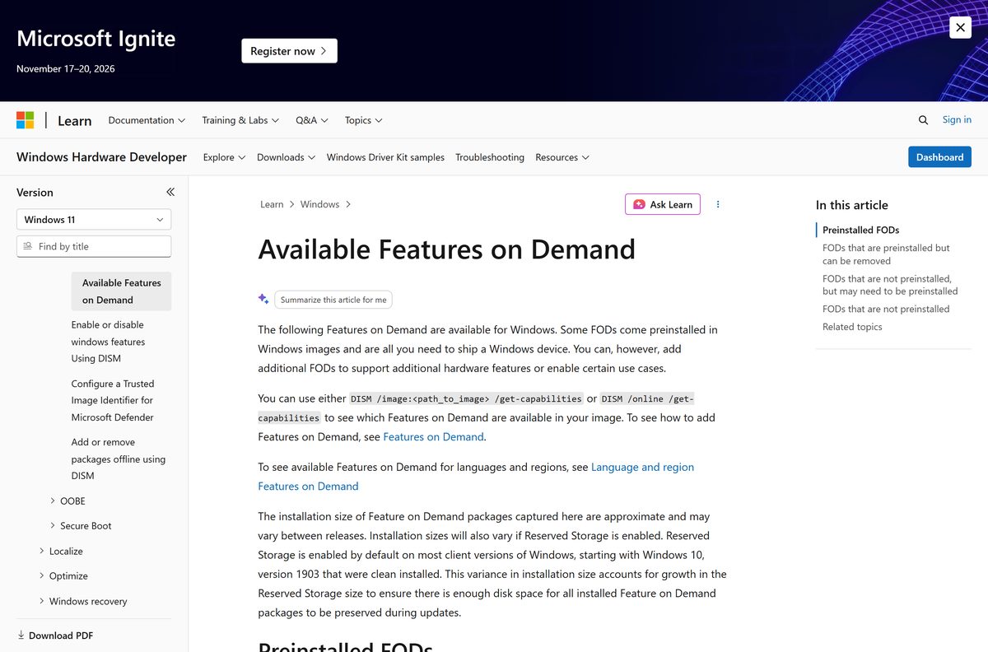Click the sparkle icon beside Summarize

[263, 300]
